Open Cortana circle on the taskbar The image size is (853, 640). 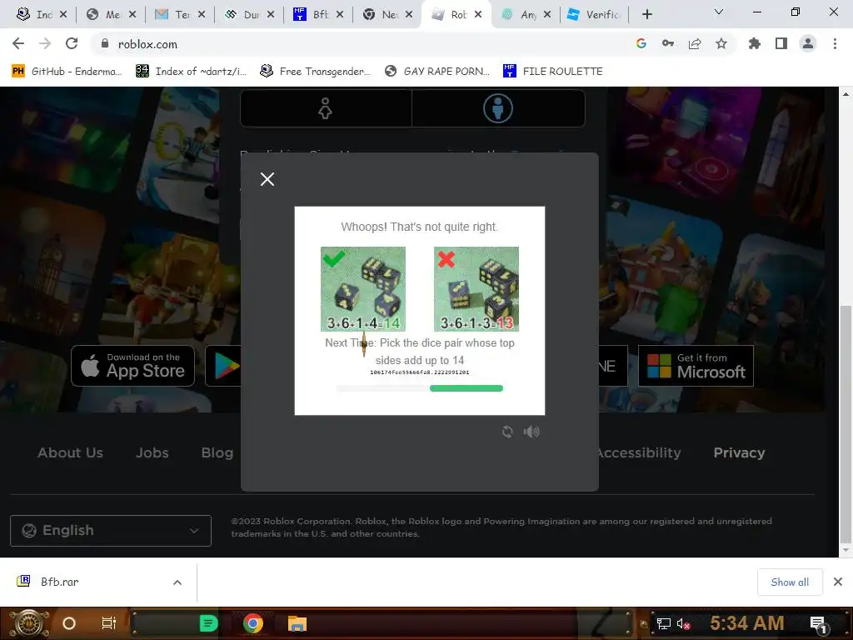[x=69, y=623]
